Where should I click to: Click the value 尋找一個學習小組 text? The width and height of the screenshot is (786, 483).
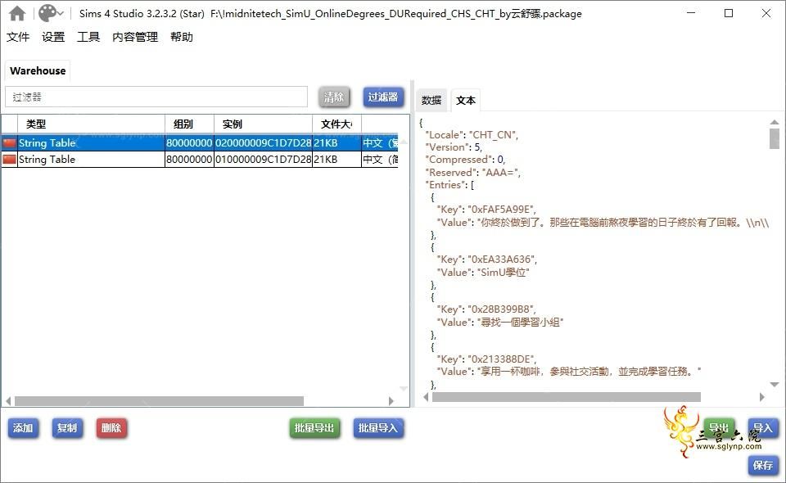tap(520, 323)
